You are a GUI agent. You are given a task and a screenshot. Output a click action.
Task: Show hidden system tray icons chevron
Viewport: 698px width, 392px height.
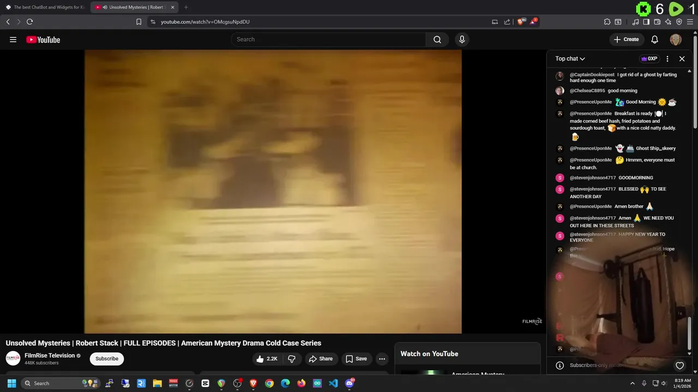coord(633,383)
